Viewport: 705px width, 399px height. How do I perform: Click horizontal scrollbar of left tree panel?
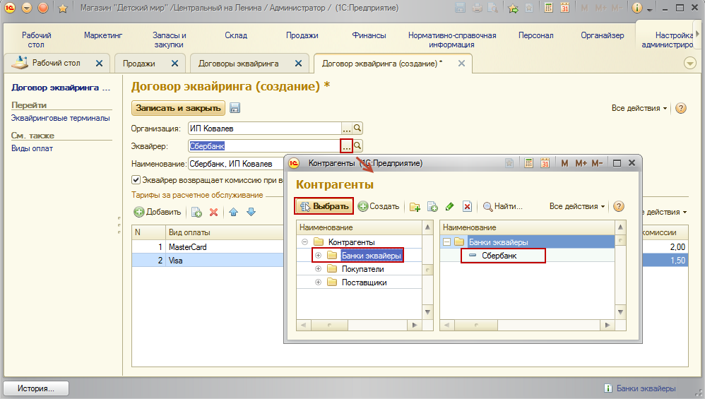[359, 324]
